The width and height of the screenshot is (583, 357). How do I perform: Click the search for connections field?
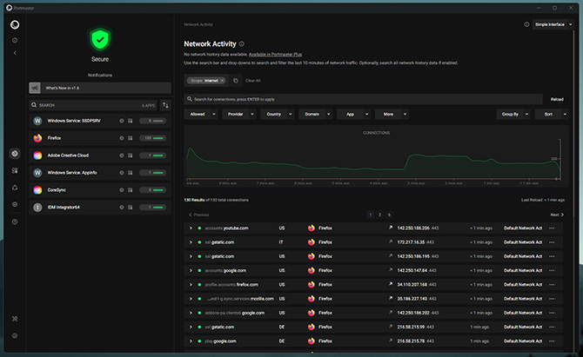point(363,99)
